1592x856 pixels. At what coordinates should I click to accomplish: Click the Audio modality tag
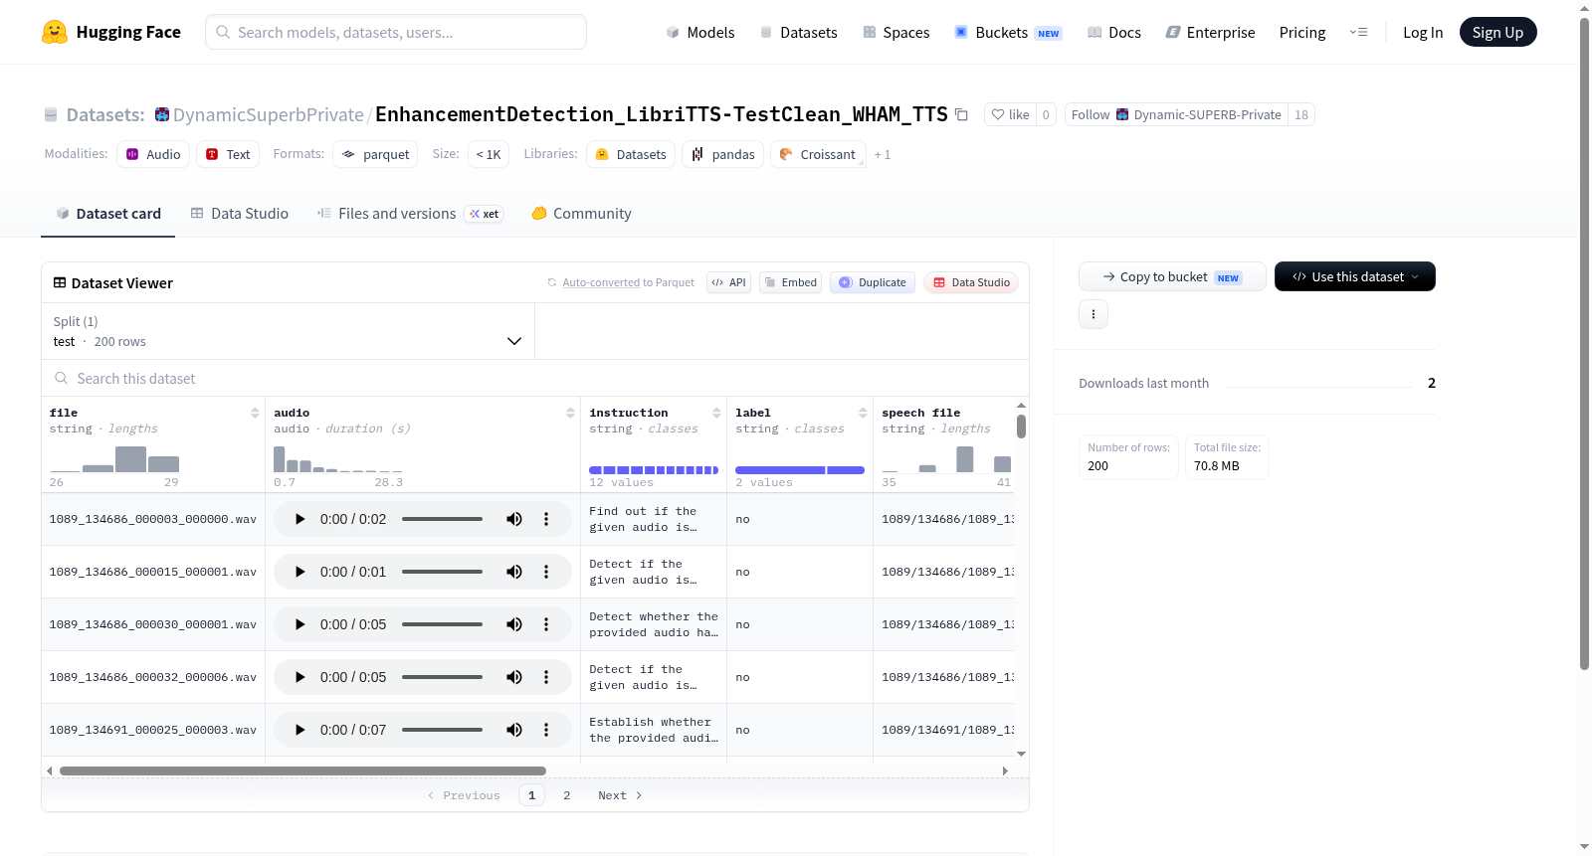point(153,154)
